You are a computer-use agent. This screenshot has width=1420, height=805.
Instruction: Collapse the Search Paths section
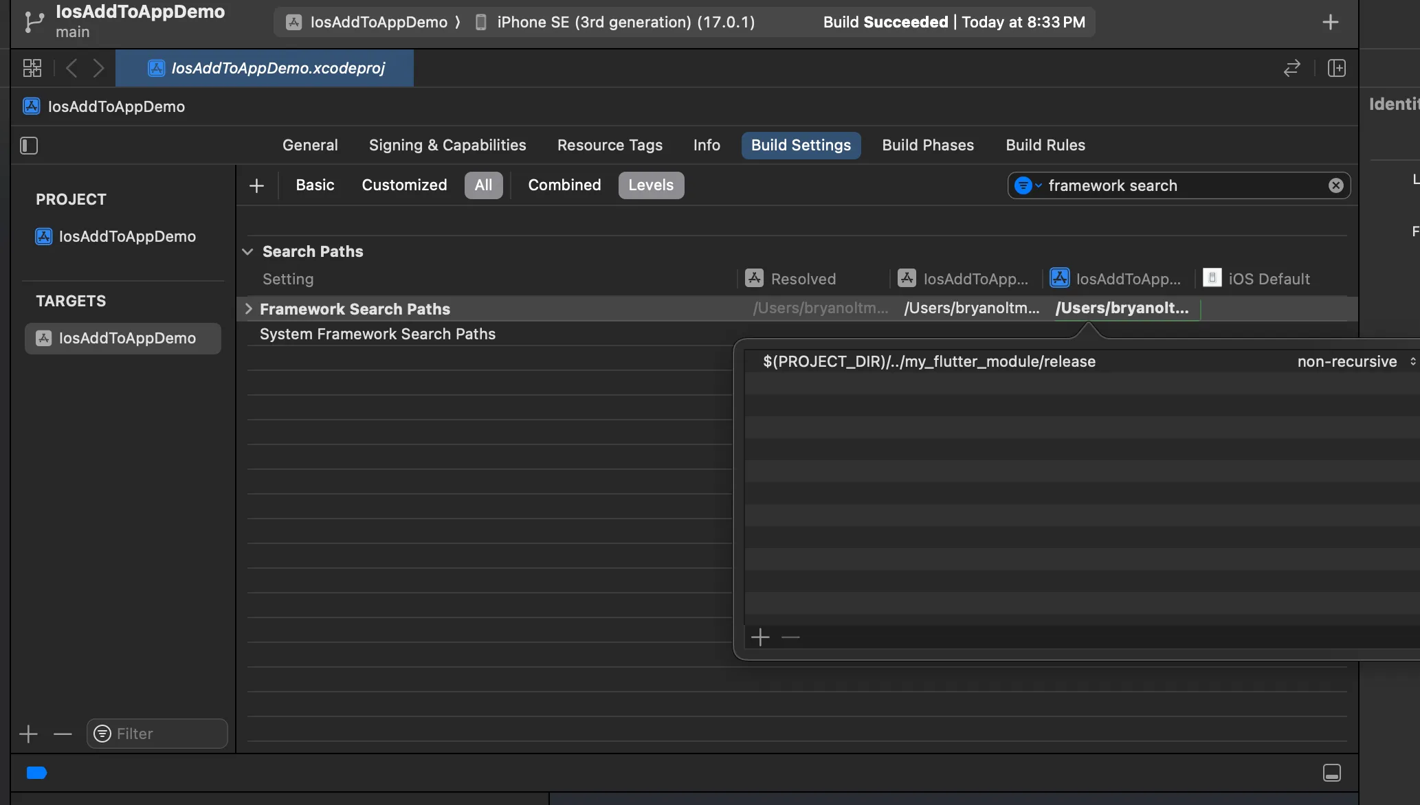point(248,251)
